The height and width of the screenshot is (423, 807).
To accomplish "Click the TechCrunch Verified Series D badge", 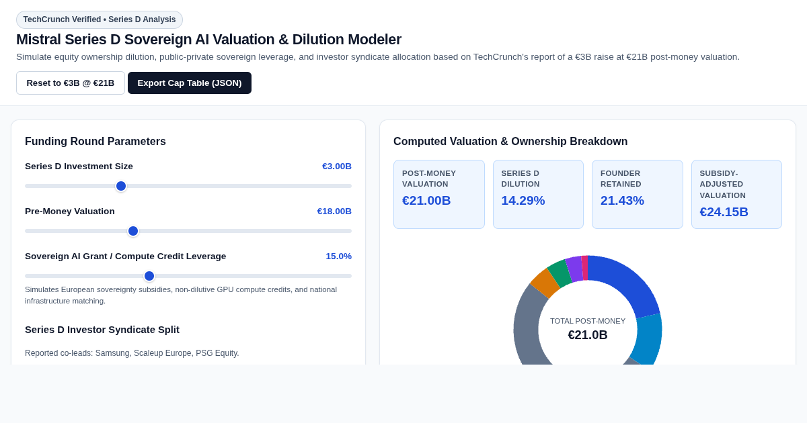I will pos(100,19).
